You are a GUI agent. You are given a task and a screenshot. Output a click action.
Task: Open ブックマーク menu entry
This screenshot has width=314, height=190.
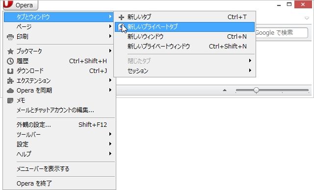(x=59, y=51)
